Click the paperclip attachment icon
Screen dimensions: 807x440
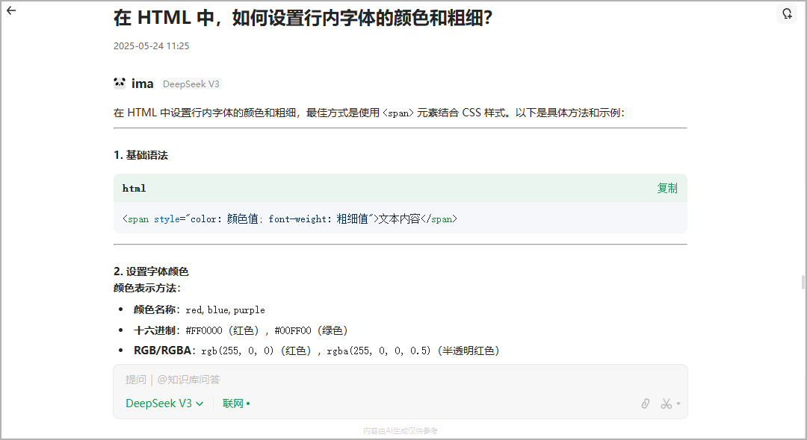(x=645, y=403)
